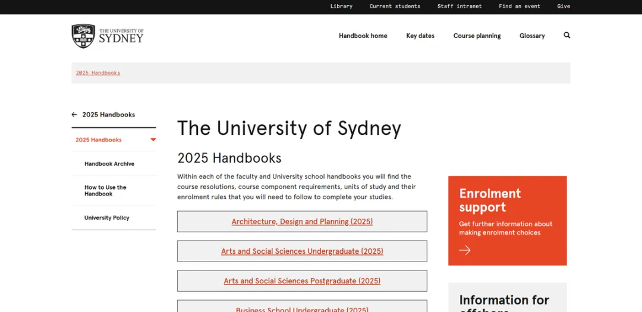Go to Current students
Viewport: 642px width, 312px height.
395,6
